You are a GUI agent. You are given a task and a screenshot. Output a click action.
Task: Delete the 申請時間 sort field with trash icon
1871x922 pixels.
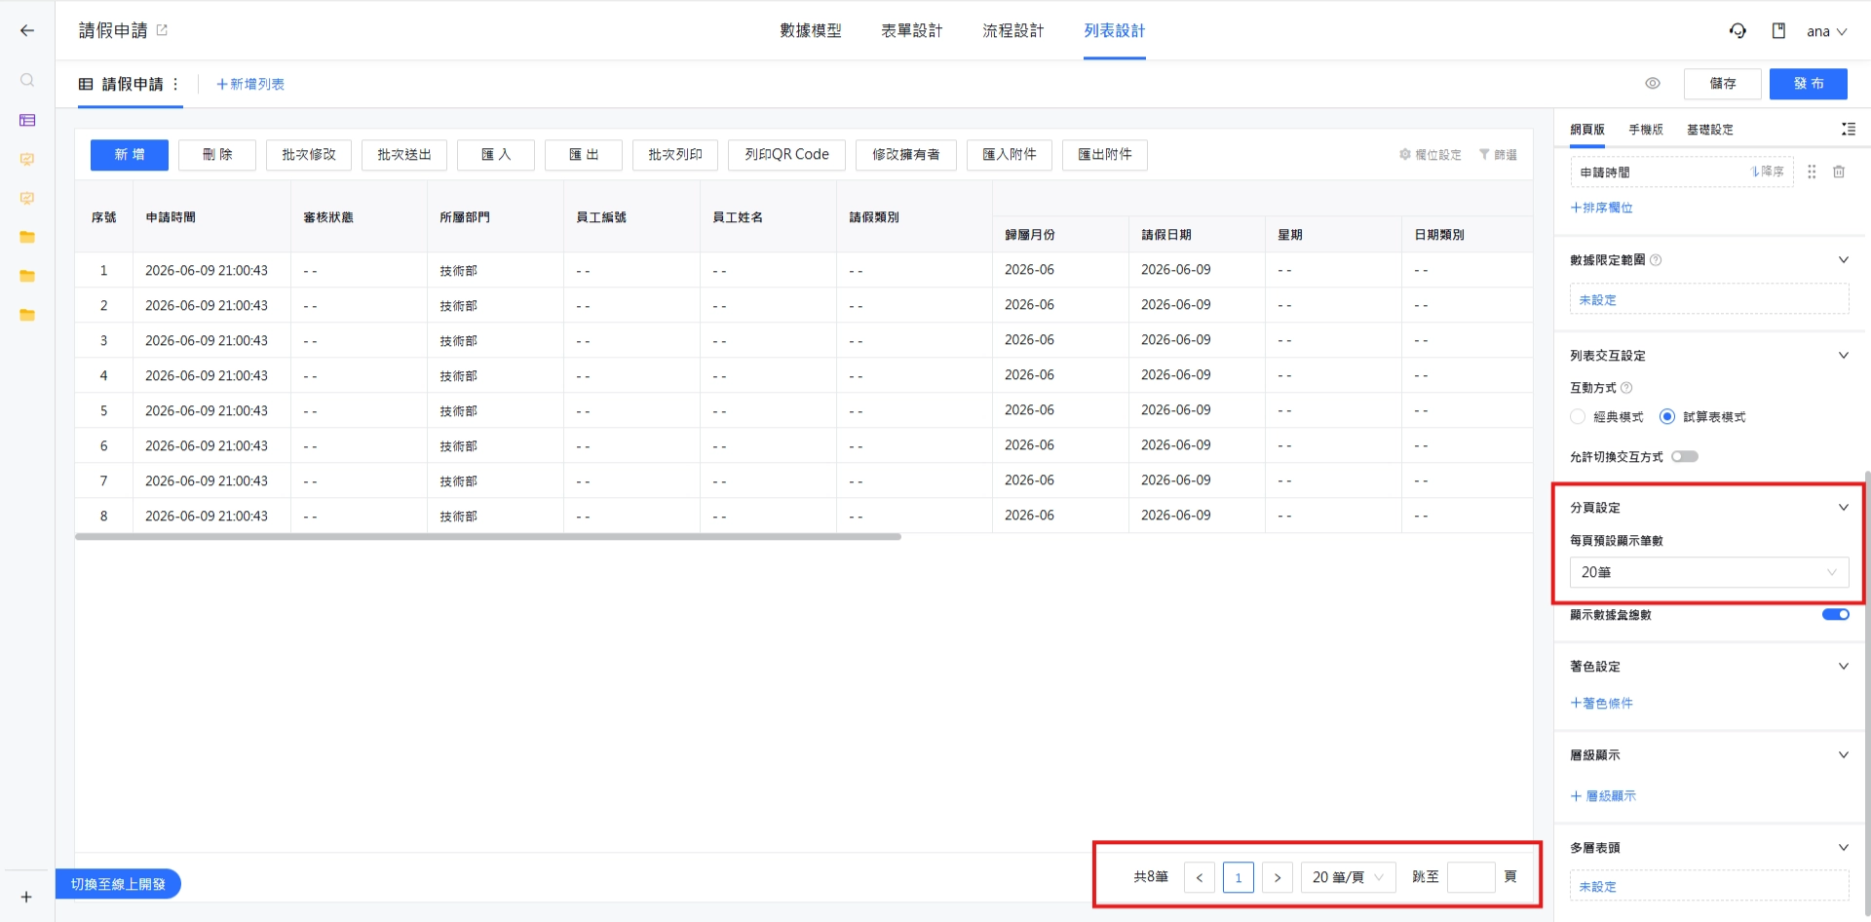[1839, 172]
